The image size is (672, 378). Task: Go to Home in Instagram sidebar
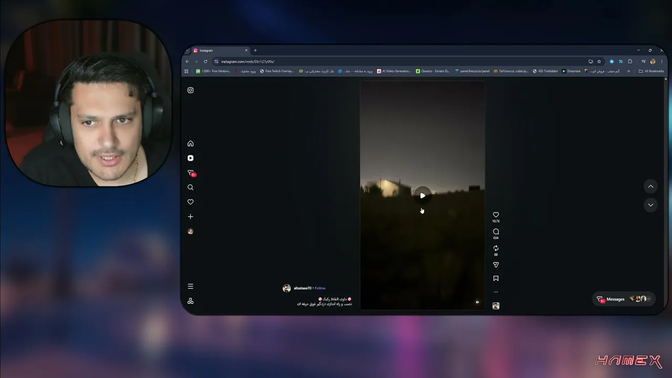[191, 144]
